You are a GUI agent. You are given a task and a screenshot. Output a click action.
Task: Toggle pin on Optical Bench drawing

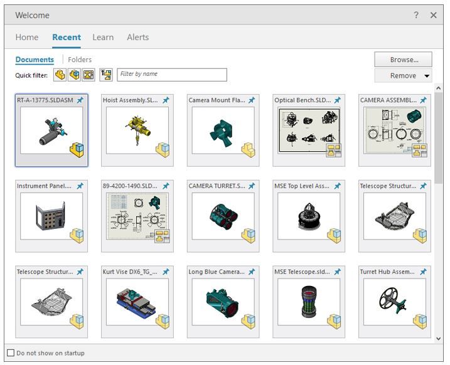338,100
